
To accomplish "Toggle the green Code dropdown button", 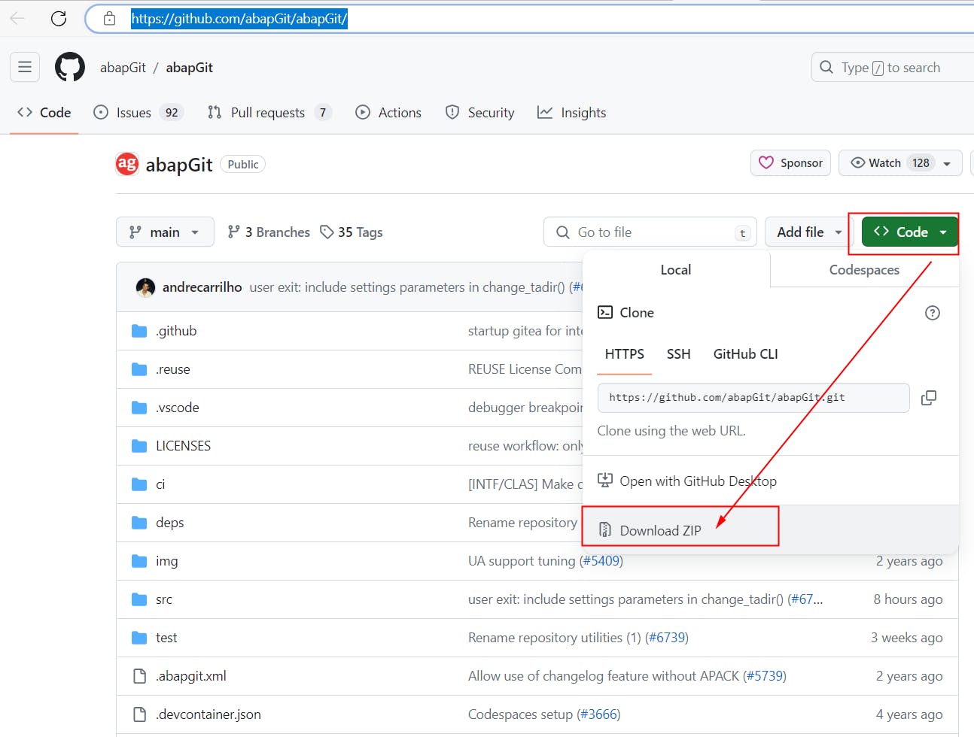I will tap(910, 232).
